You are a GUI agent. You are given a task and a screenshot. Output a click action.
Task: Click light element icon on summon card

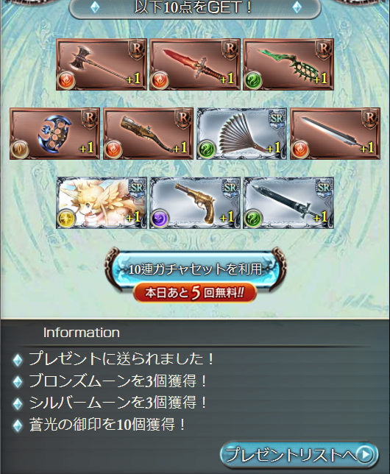coord(66,219)
